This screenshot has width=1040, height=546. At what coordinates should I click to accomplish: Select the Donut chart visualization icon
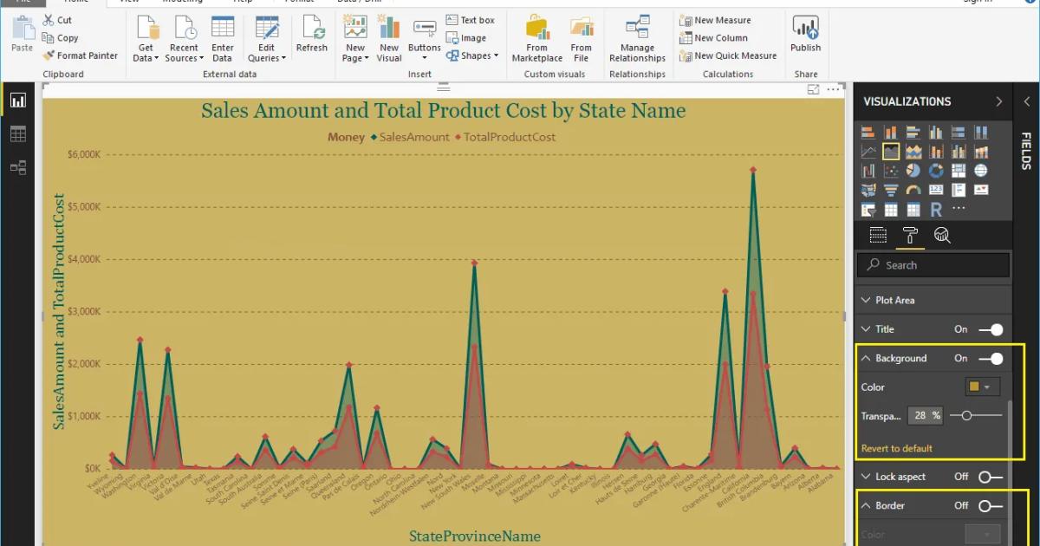(936, 170)
